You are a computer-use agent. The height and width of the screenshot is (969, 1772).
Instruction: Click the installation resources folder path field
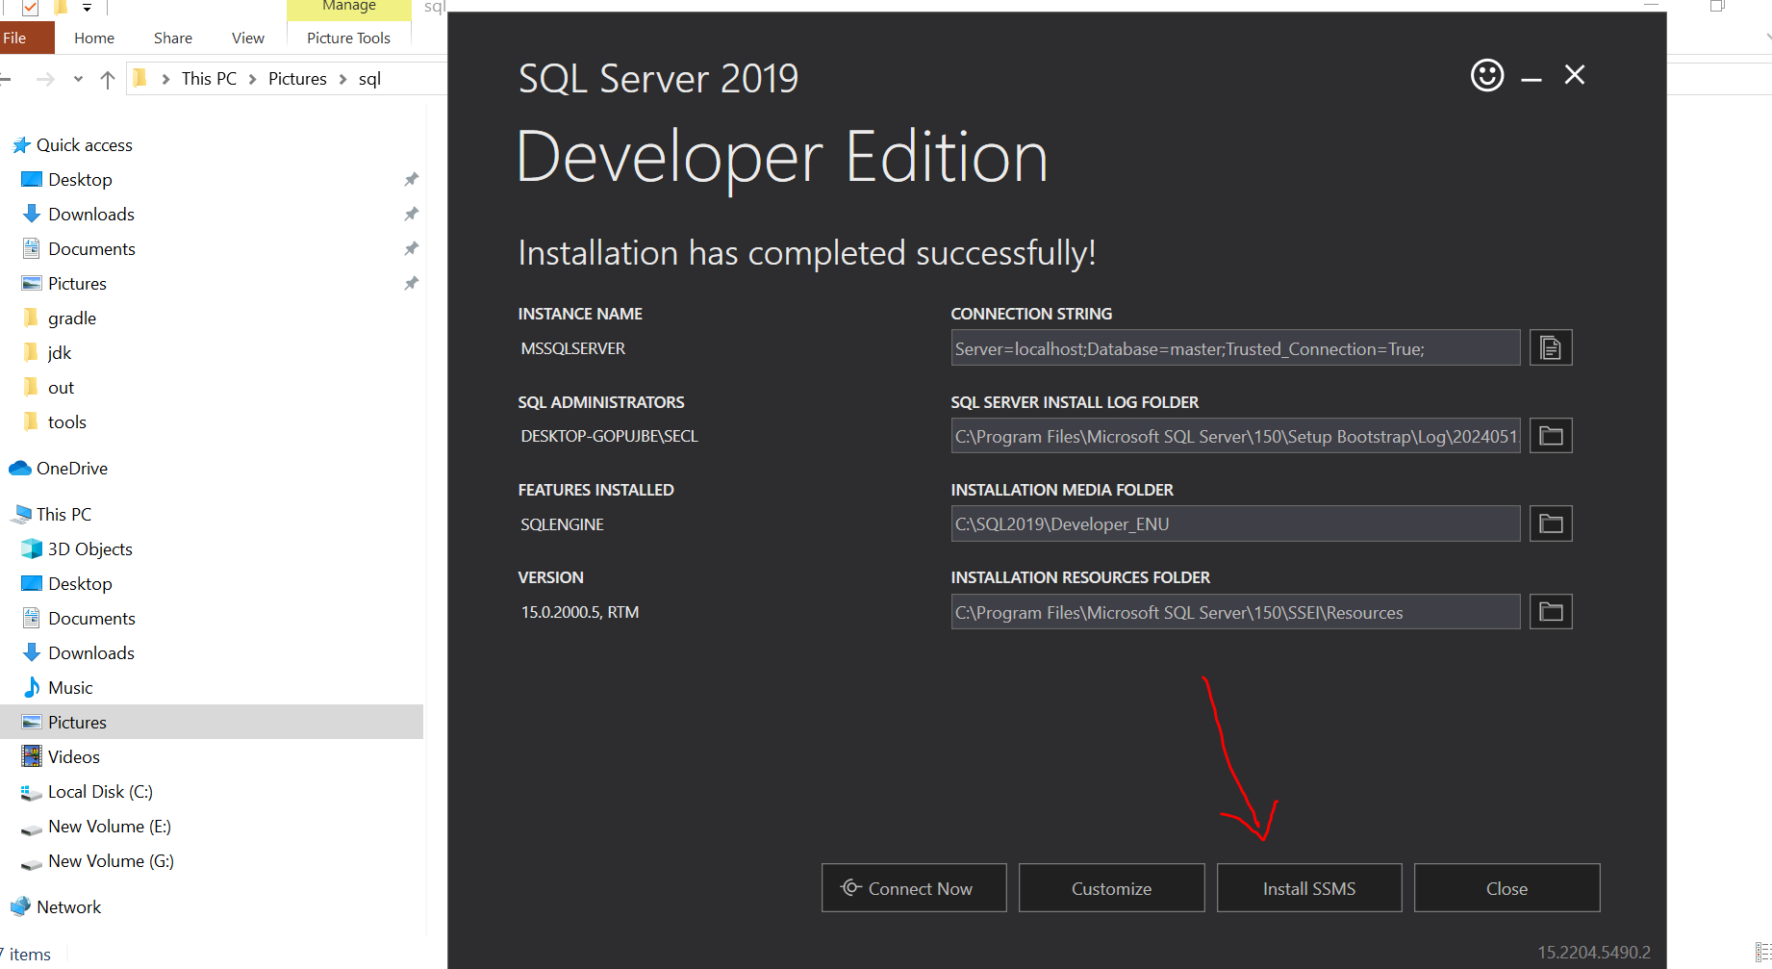click(x=1235, y=612)
